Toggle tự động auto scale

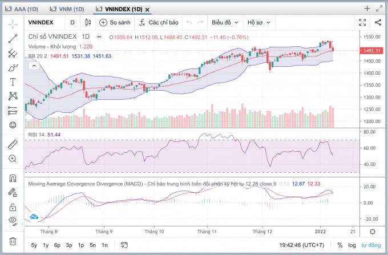coord(371,245)
